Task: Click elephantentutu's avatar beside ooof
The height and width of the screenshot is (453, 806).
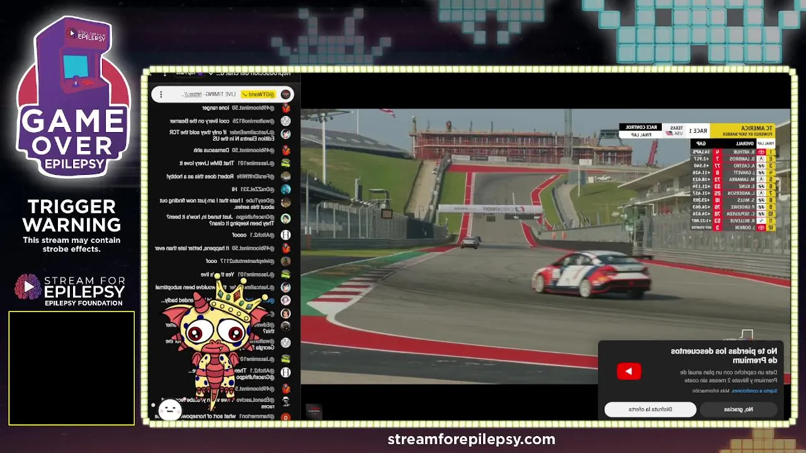Action: click(x=285, y=261)
